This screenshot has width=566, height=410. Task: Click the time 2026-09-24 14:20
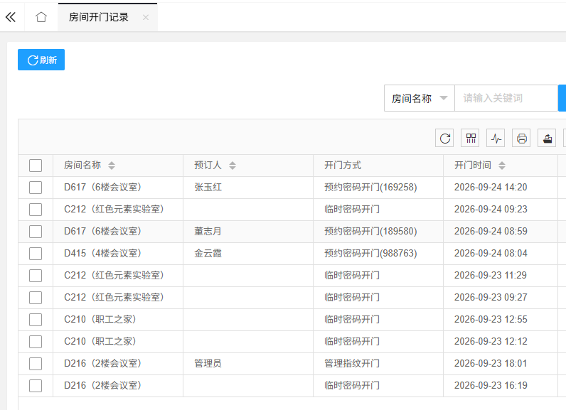pyautogui.click(x=491, y=187)
